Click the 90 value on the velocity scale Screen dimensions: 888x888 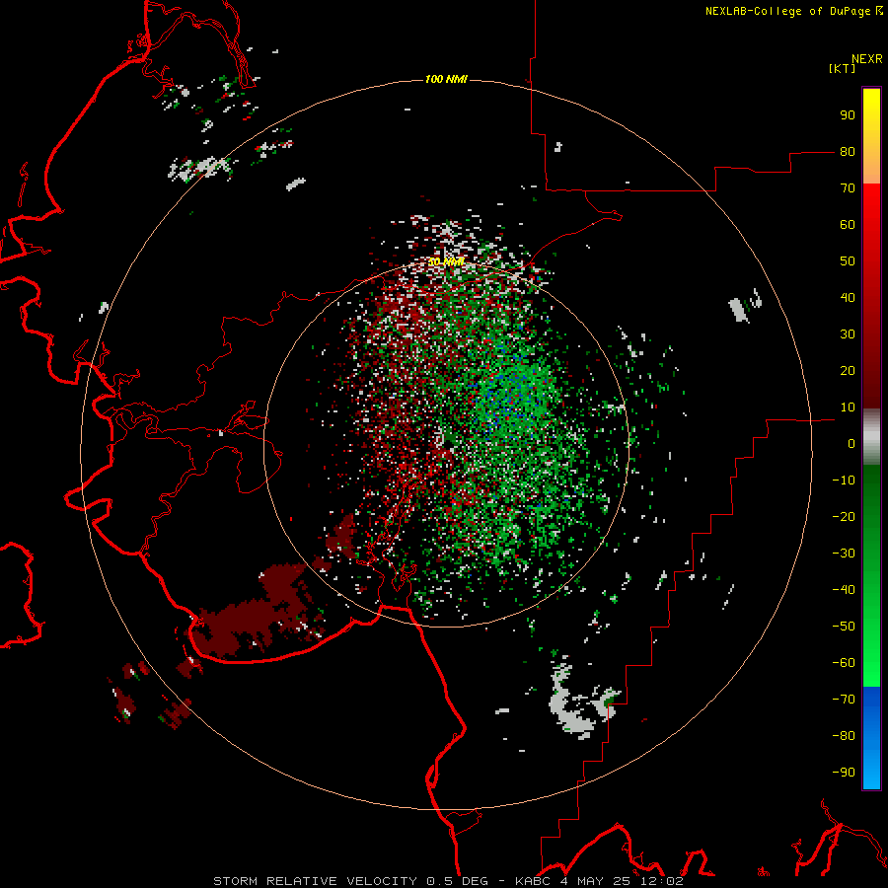click(848, 115)
